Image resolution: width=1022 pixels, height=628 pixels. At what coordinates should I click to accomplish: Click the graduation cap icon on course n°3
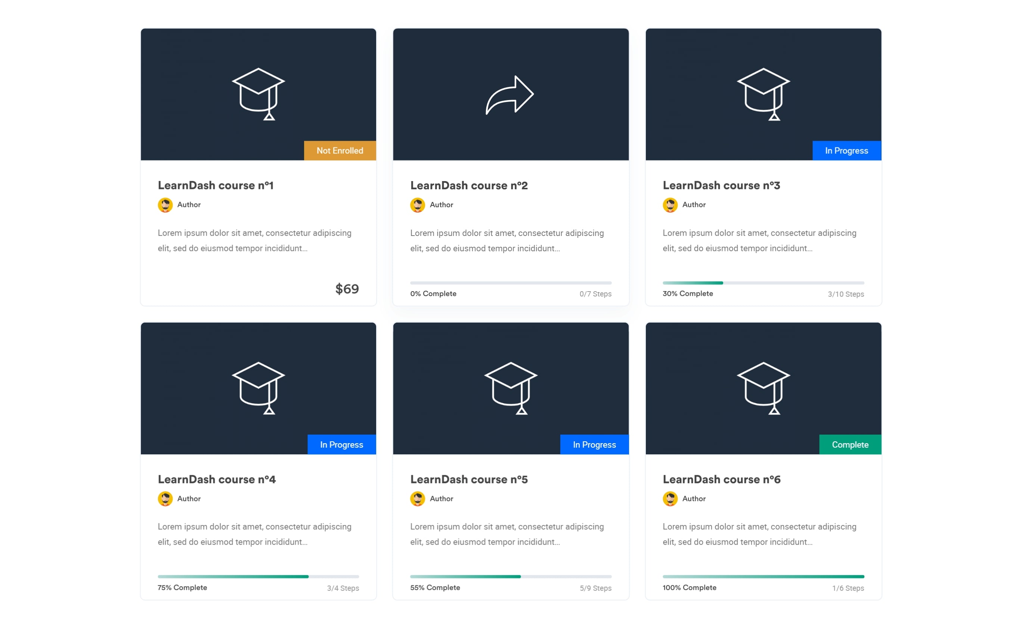click(764, 95)
